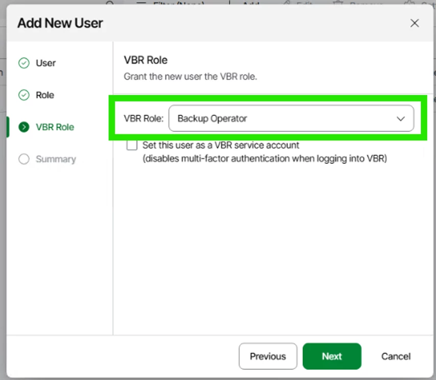Click the Role step checkmark icon

point(24,95)
